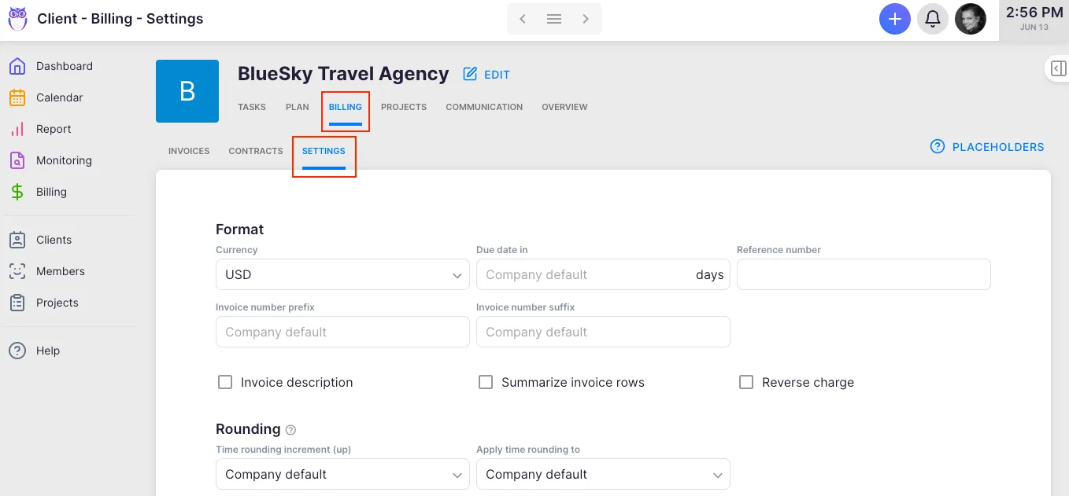This screenshot has width=1069, height=496.
Task: Click the notification bell icon
Action: coord(932,19)
